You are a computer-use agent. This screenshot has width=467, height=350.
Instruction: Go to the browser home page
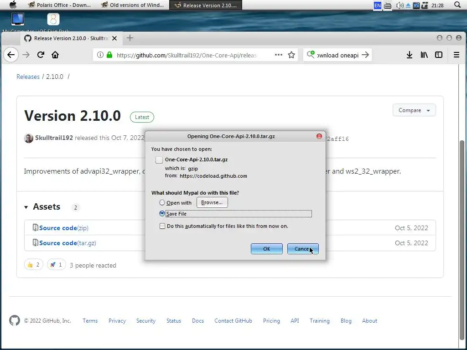(55, 55)
